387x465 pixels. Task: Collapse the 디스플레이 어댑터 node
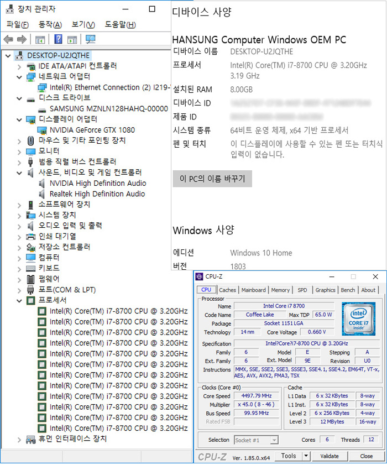click(x=19, y=120)
